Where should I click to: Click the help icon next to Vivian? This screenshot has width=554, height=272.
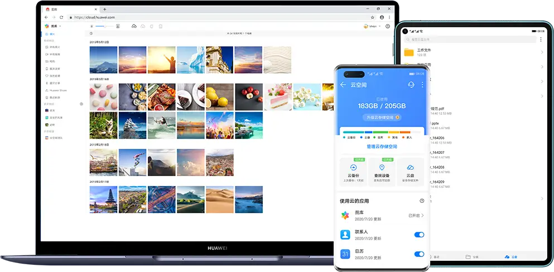coord(388,26)
